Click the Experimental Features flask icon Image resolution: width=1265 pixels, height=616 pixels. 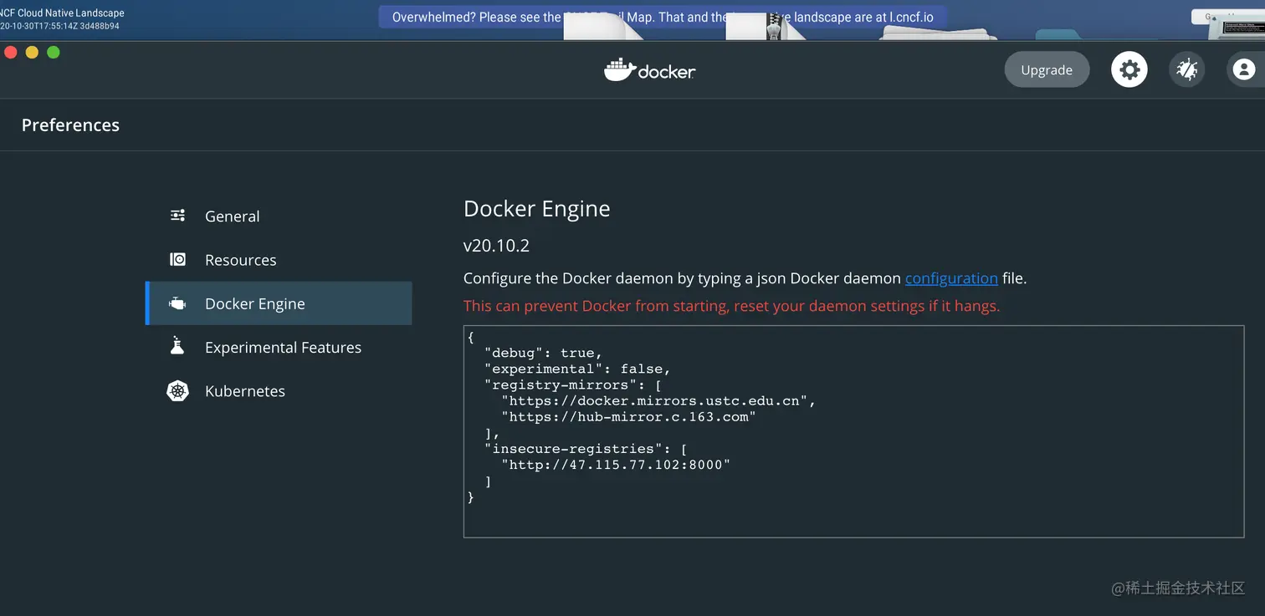pyautogui.click(x=177, y=346)
